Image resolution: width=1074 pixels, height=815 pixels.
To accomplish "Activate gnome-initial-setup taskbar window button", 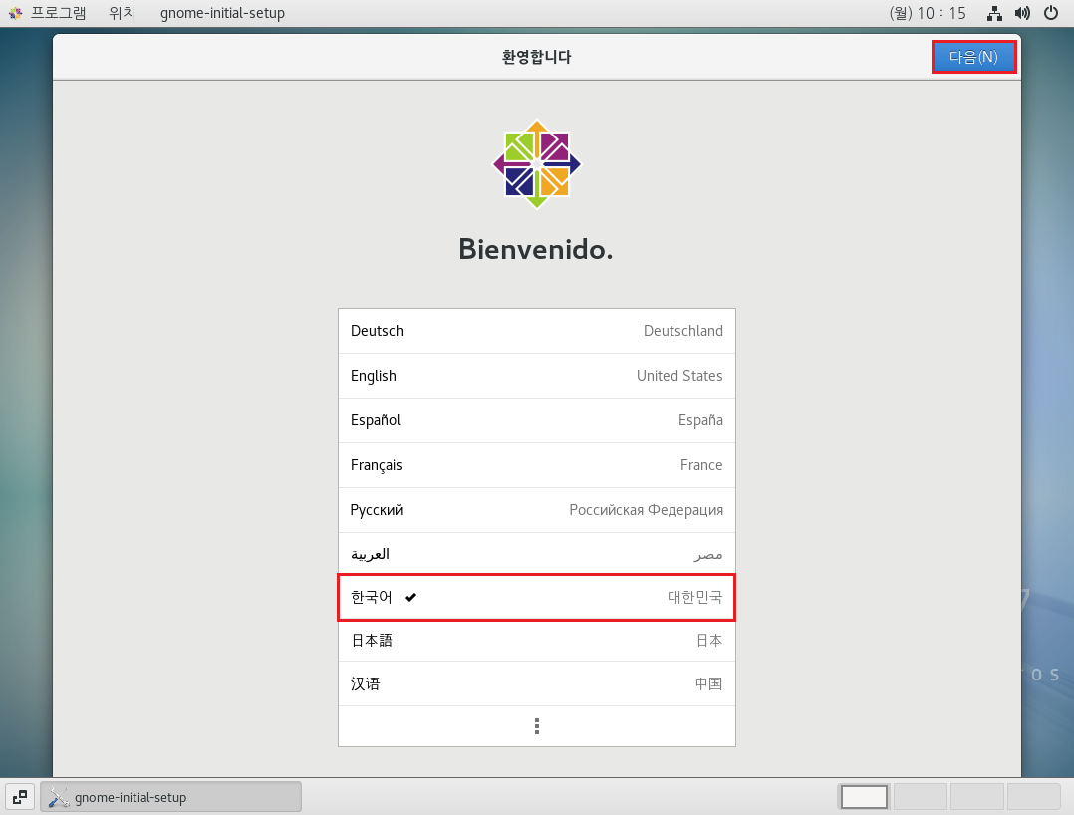I will click(170, 797).
